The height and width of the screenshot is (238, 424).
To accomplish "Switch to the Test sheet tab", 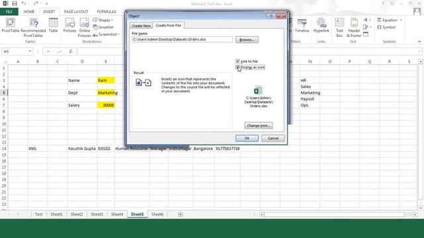I will (38, 214).
